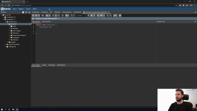Select Extensions in the browser tree
Image resolution: width=197 pixels, height=111 pixels.
pyautogui.click(x=16, y=33)
